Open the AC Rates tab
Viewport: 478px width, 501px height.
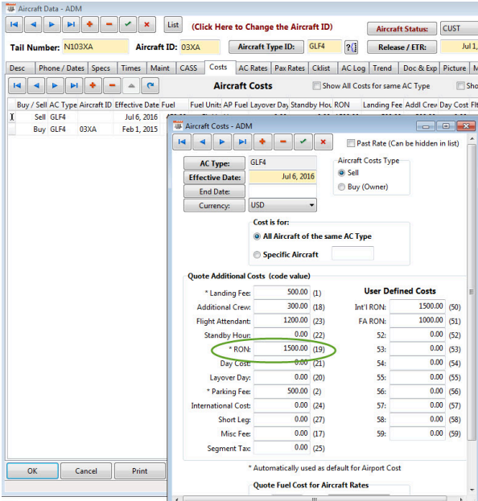[253, 68]
